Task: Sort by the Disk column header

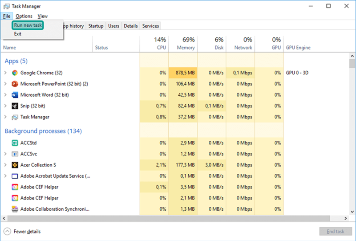Action: click(x=212, y=44)
